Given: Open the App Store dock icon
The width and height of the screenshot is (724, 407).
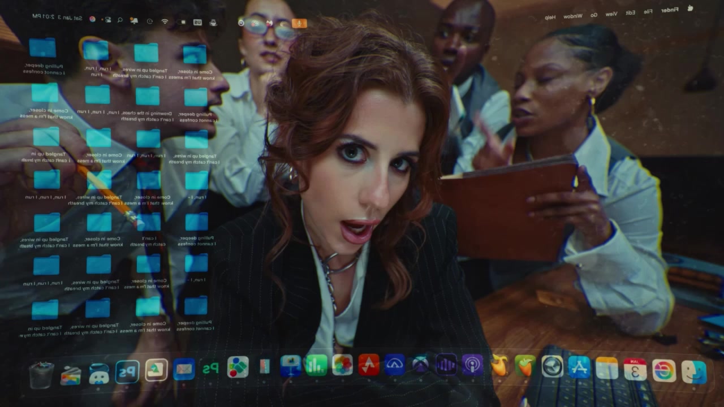Looking at the screenshot, I should coord(579,367).
